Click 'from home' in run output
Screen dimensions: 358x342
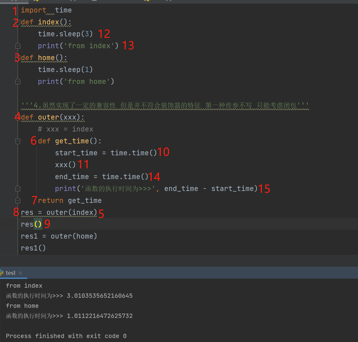click(x=22, y=306)
